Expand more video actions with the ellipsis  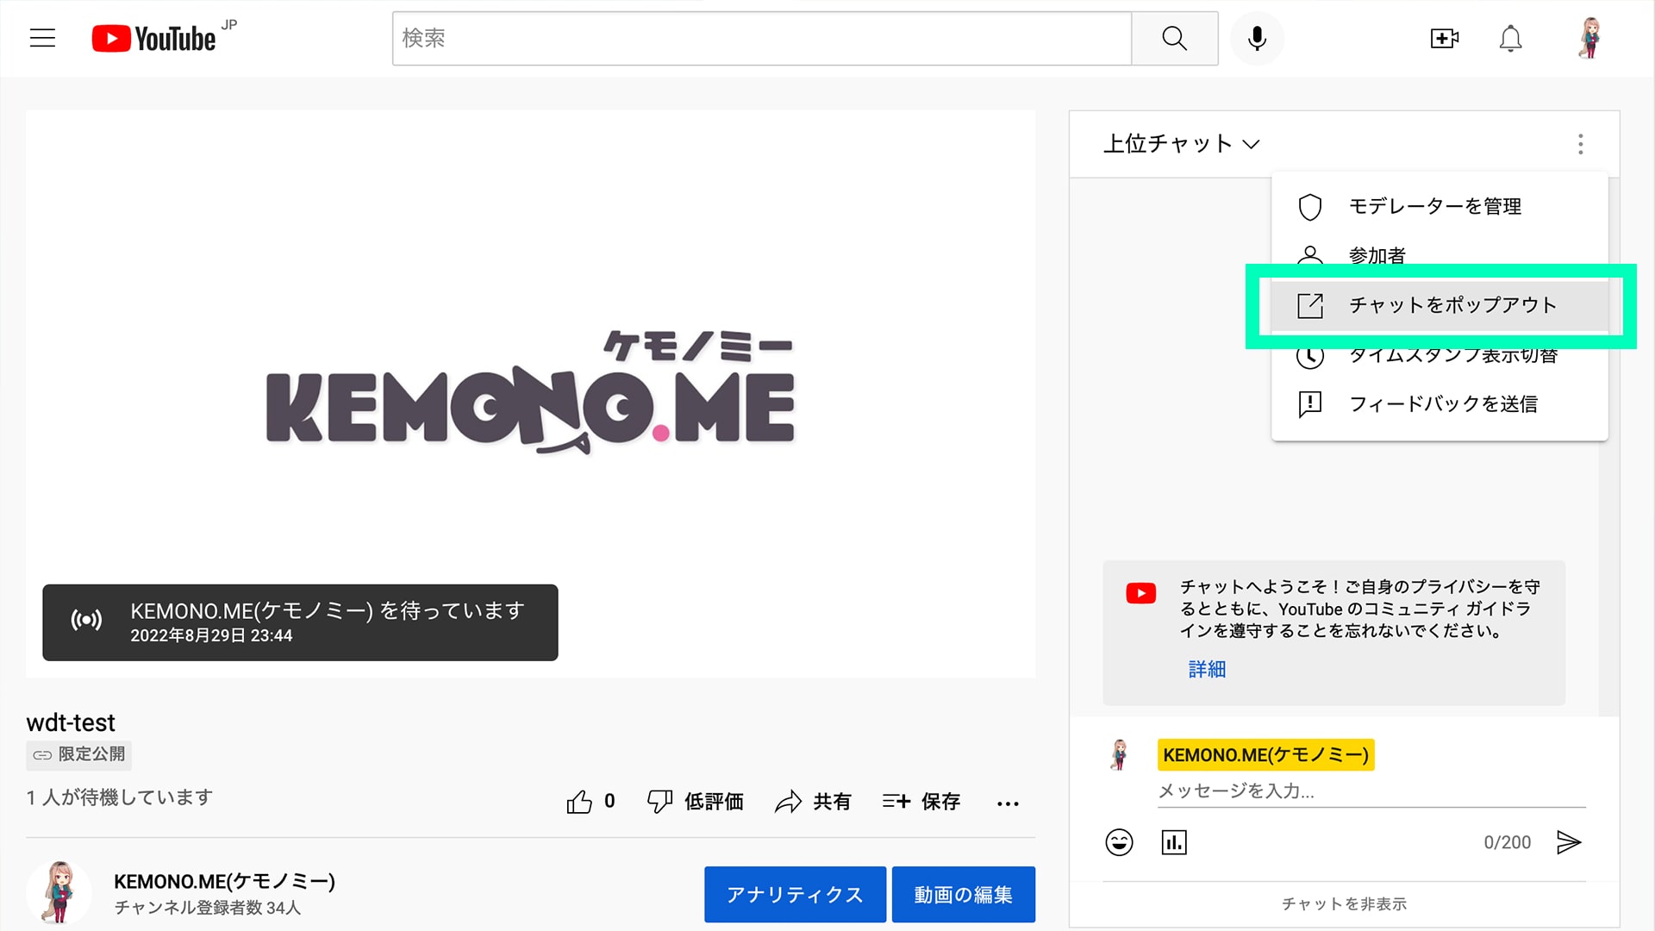tap(1007, 803)
